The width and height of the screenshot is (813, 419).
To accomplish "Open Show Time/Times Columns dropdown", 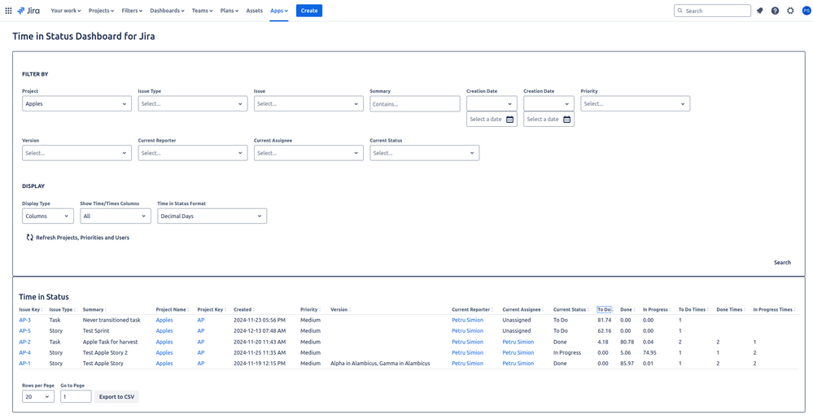I will [115, 216].
